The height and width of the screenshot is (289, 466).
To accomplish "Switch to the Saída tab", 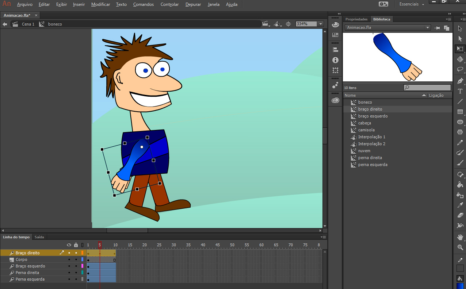I will pos(39,237).
